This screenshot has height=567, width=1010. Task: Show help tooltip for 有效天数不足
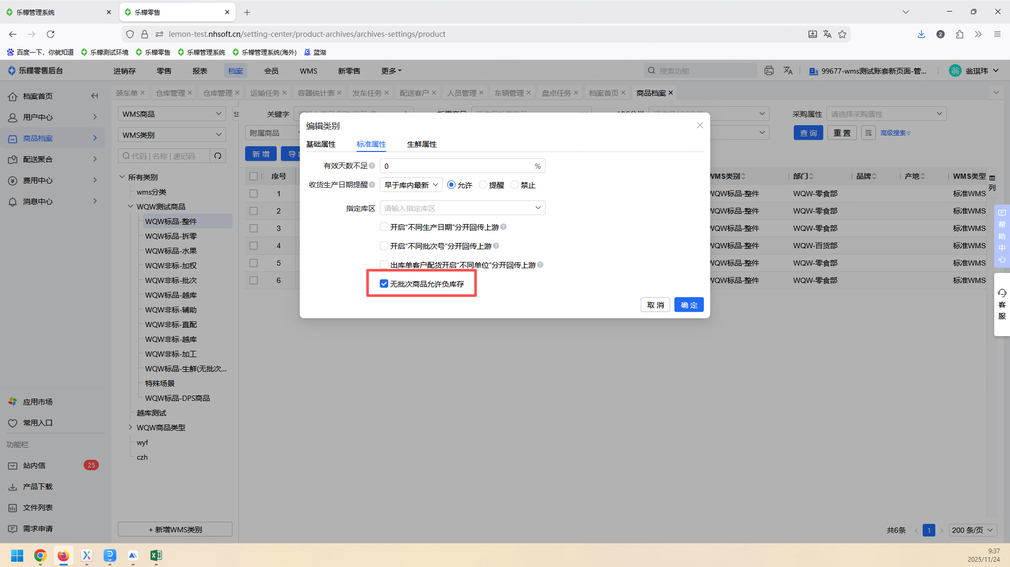(x=372, y=166)
